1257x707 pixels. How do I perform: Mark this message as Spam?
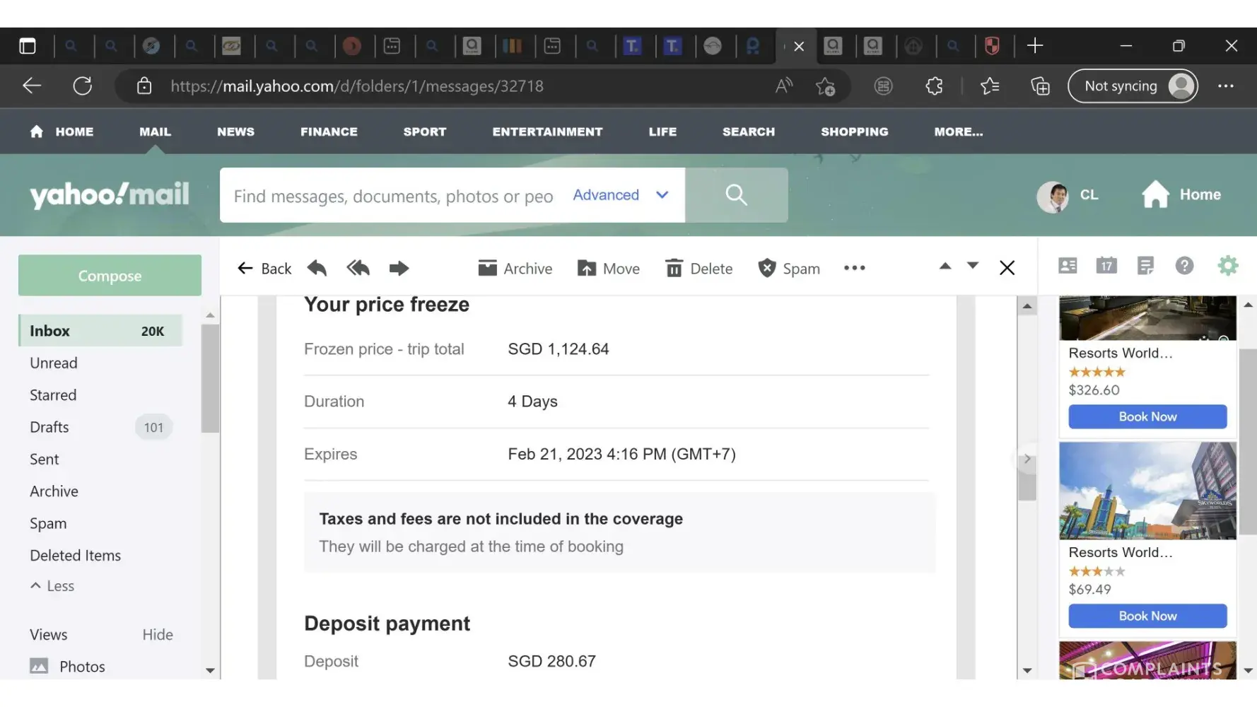pos(788,269)
